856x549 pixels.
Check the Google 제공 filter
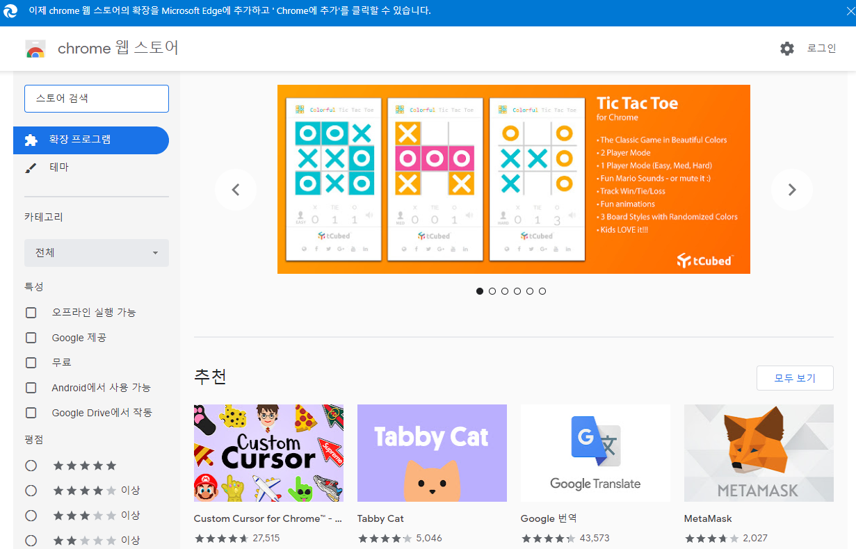pyautogui.click(x=31, y=338)
